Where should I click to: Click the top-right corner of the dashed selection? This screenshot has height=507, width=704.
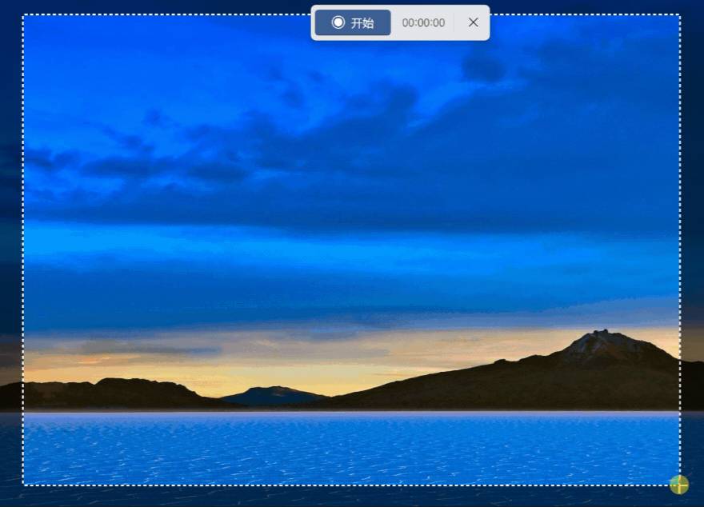pos(680,15)
